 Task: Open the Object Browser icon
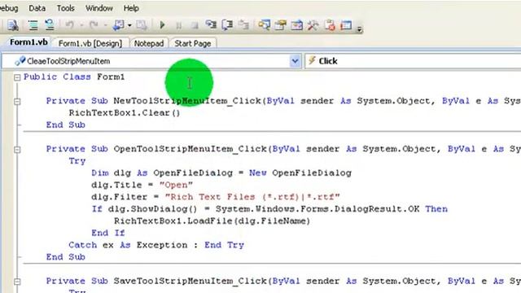pyautogui.click(x=296, y=25)
